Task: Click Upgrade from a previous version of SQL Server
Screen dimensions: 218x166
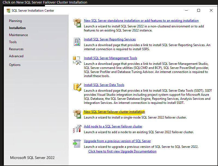Action: point(117,141)
